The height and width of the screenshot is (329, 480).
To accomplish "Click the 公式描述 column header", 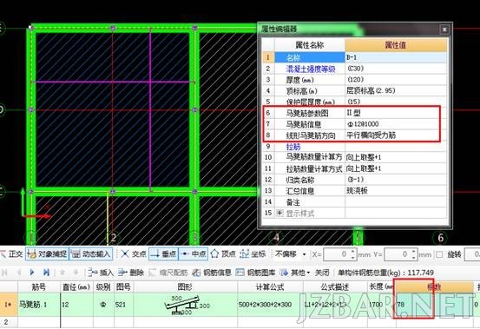I will (335, 286).
